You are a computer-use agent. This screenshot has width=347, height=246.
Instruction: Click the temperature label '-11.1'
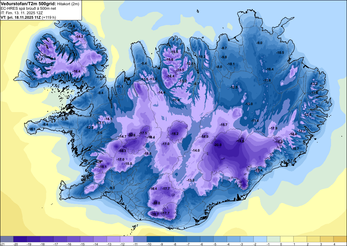coord(119,86)
